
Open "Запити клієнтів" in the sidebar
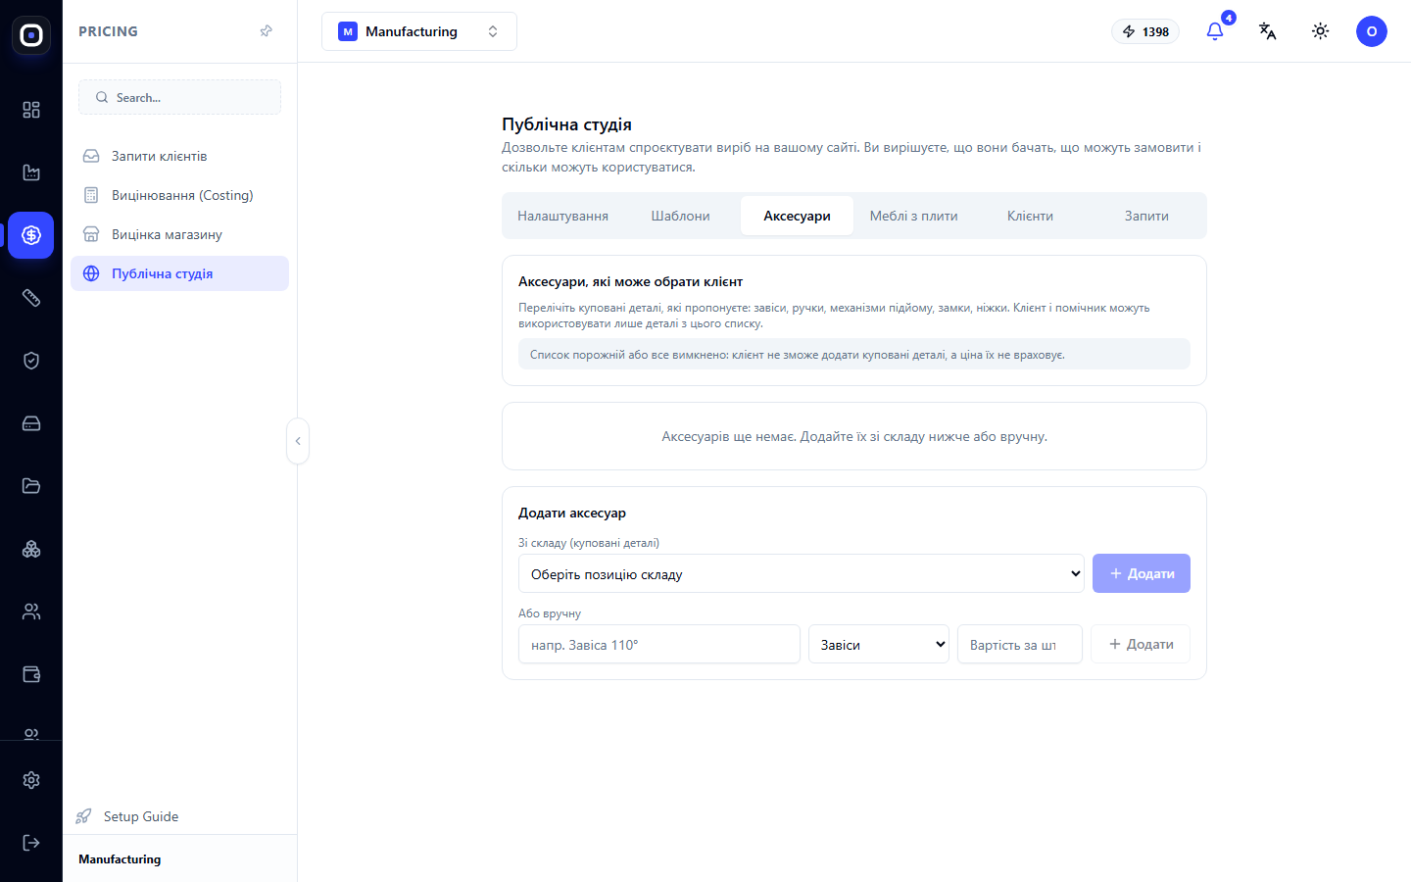180,156
